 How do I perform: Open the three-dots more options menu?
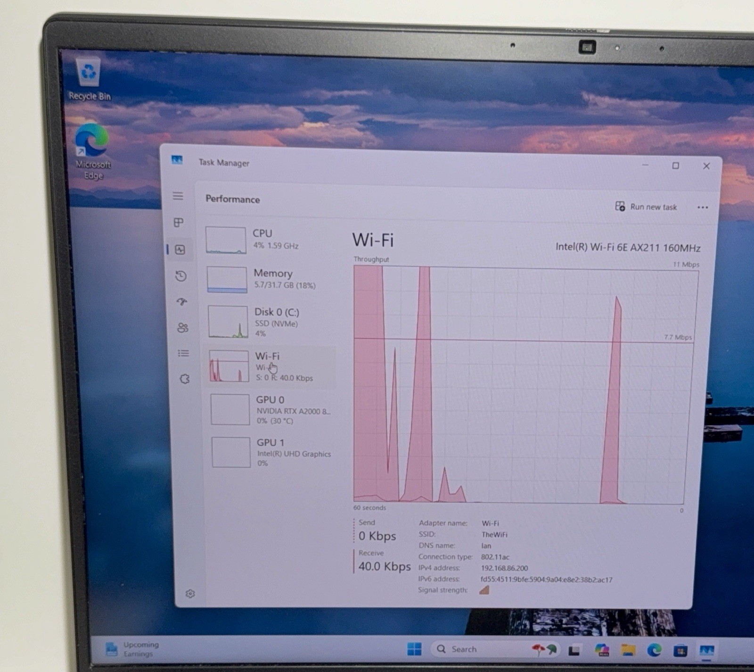(702, 207)
